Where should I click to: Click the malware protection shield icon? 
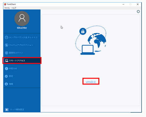[x=6, y=45]
